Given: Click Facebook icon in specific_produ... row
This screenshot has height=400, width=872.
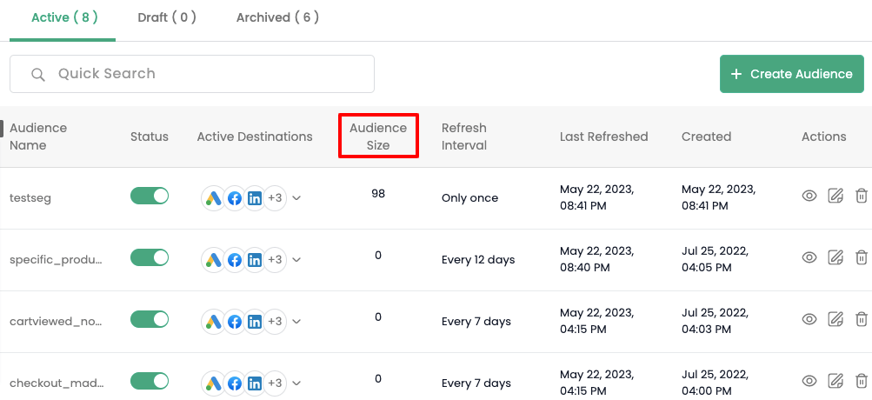Looking at the screenshot, I should (235, 260).
